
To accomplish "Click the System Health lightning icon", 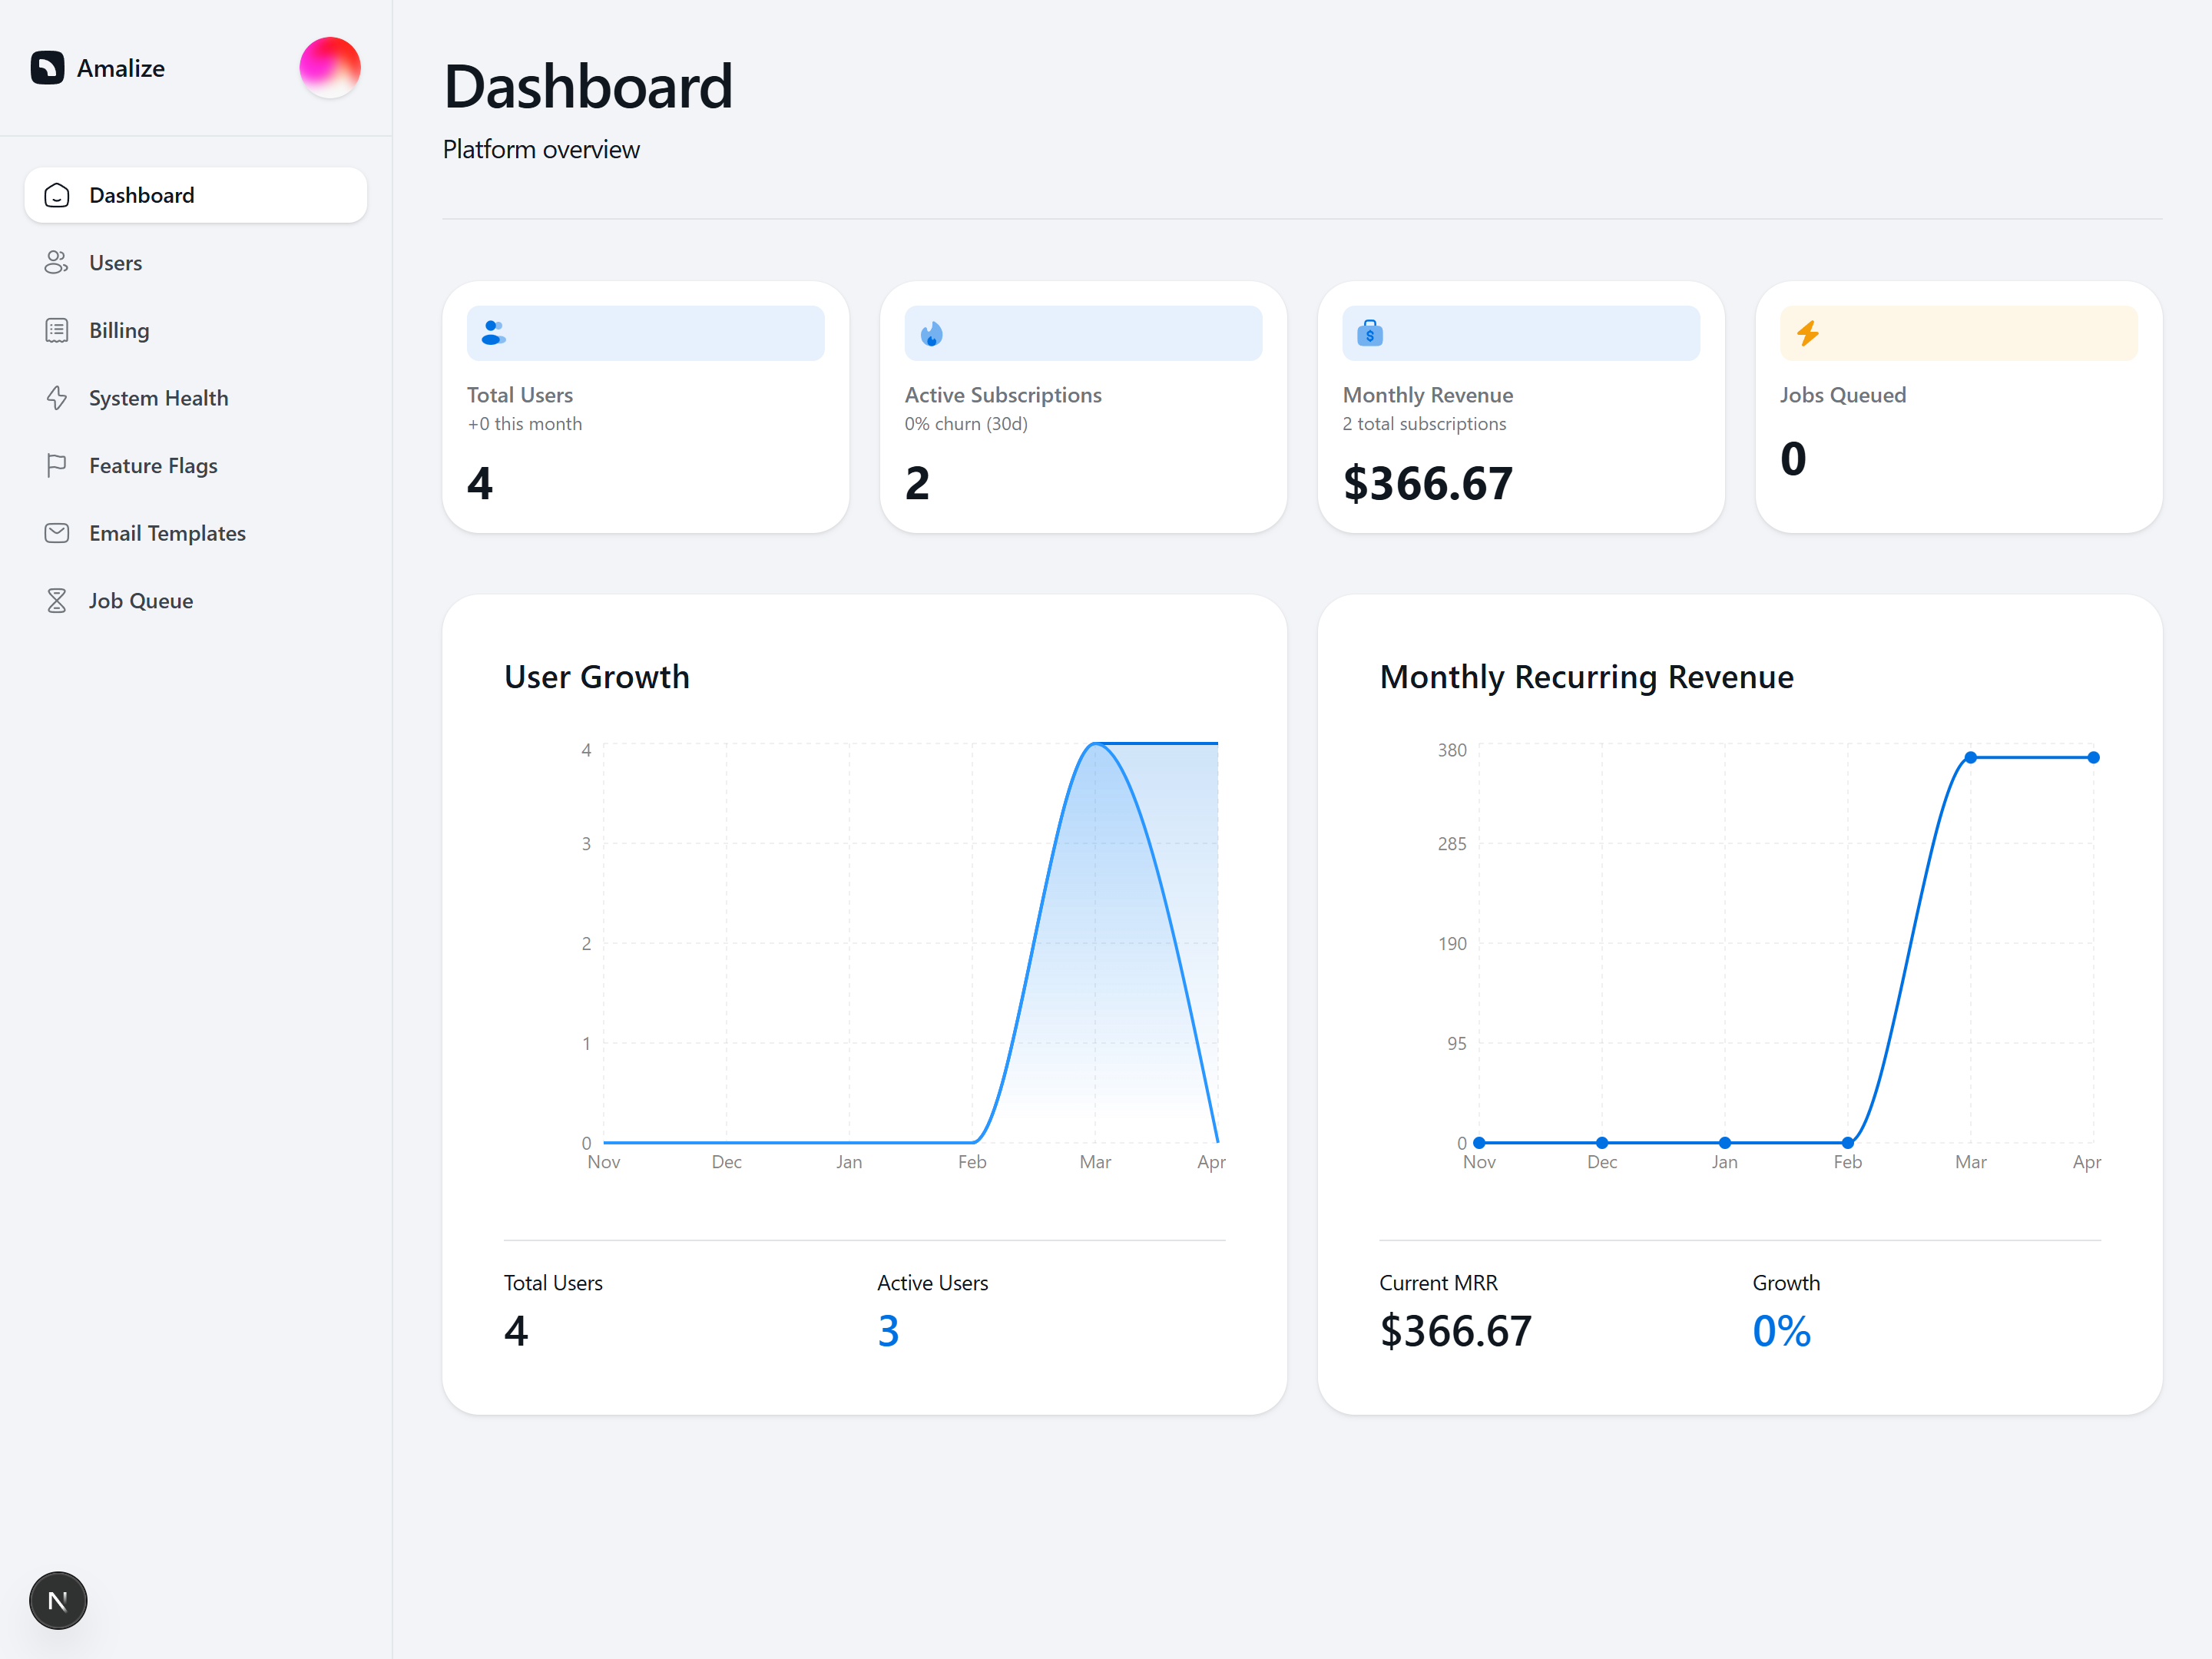I will 56,398.
